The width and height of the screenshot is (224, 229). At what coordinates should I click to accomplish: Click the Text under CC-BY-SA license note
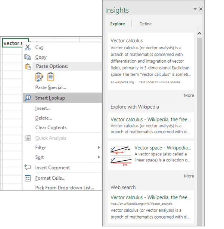point(159,82)
